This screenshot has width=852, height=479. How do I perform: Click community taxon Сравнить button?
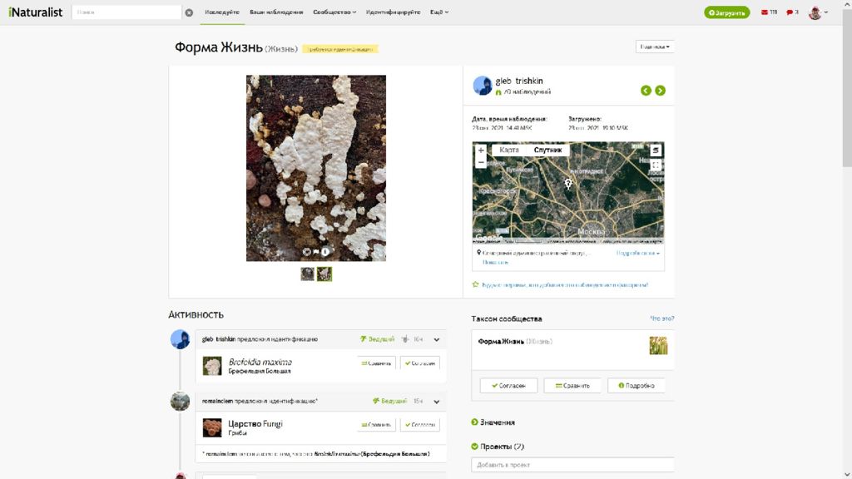(572, 386)
